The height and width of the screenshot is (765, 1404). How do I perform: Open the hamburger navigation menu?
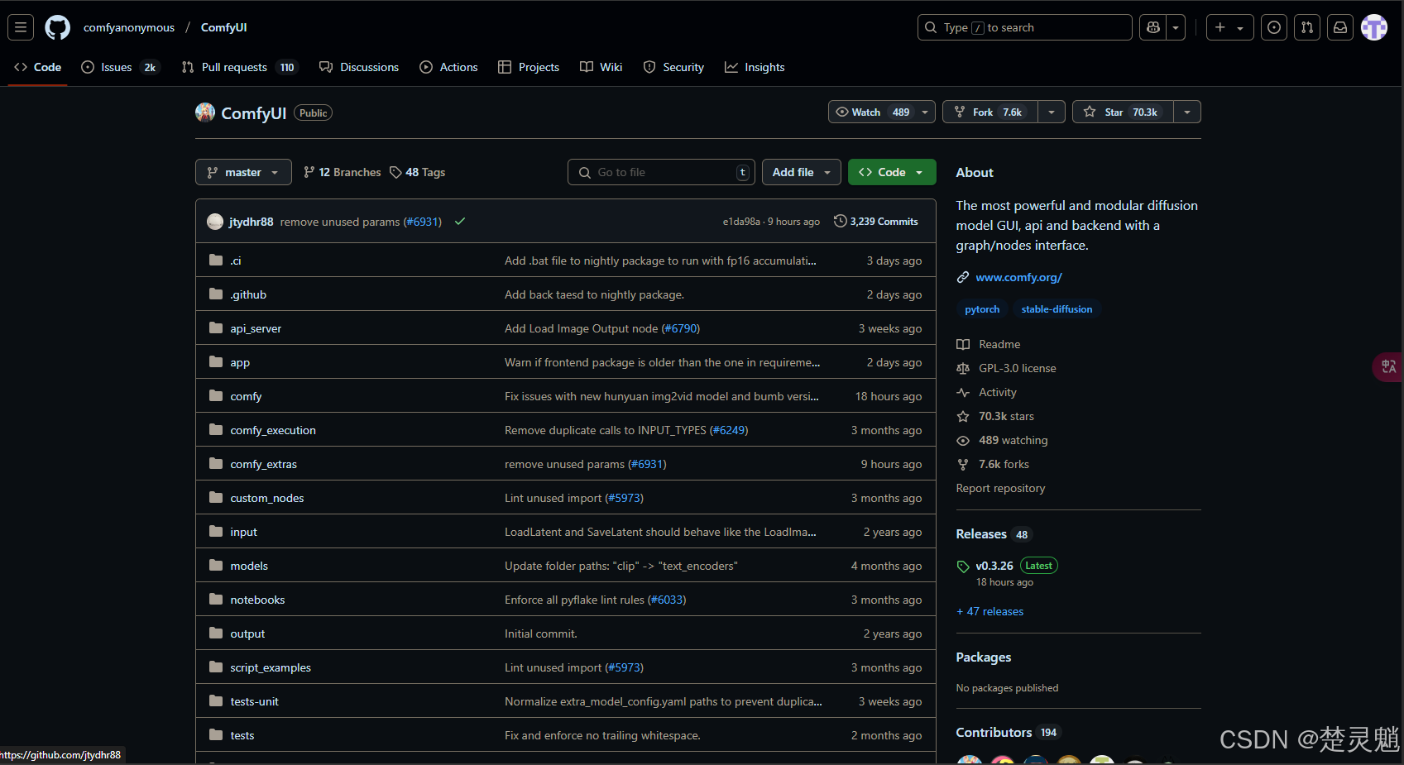(x=21, y=27)
